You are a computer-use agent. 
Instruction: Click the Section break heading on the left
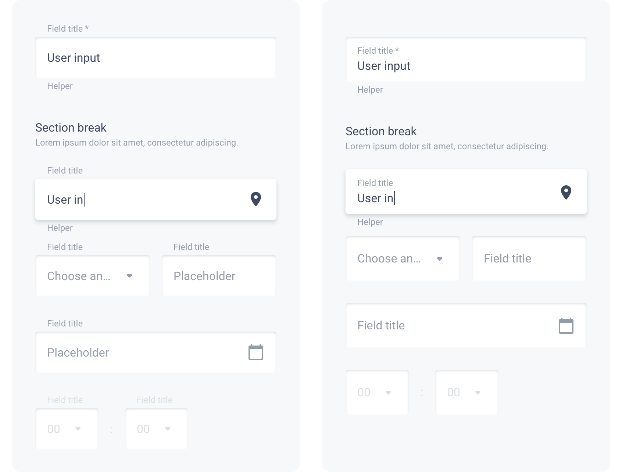coord(71,127)
